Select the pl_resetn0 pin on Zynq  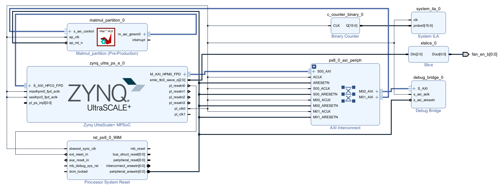pyautogui.click(x=177, y=86)
